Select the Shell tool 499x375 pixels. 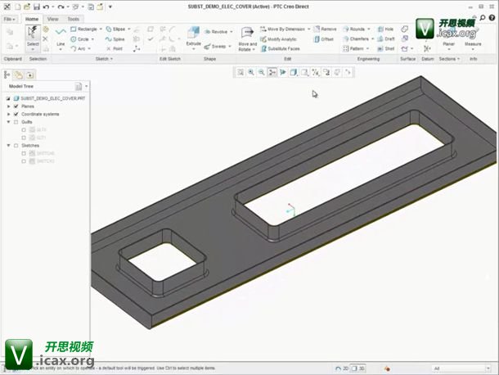click(386, 49)
